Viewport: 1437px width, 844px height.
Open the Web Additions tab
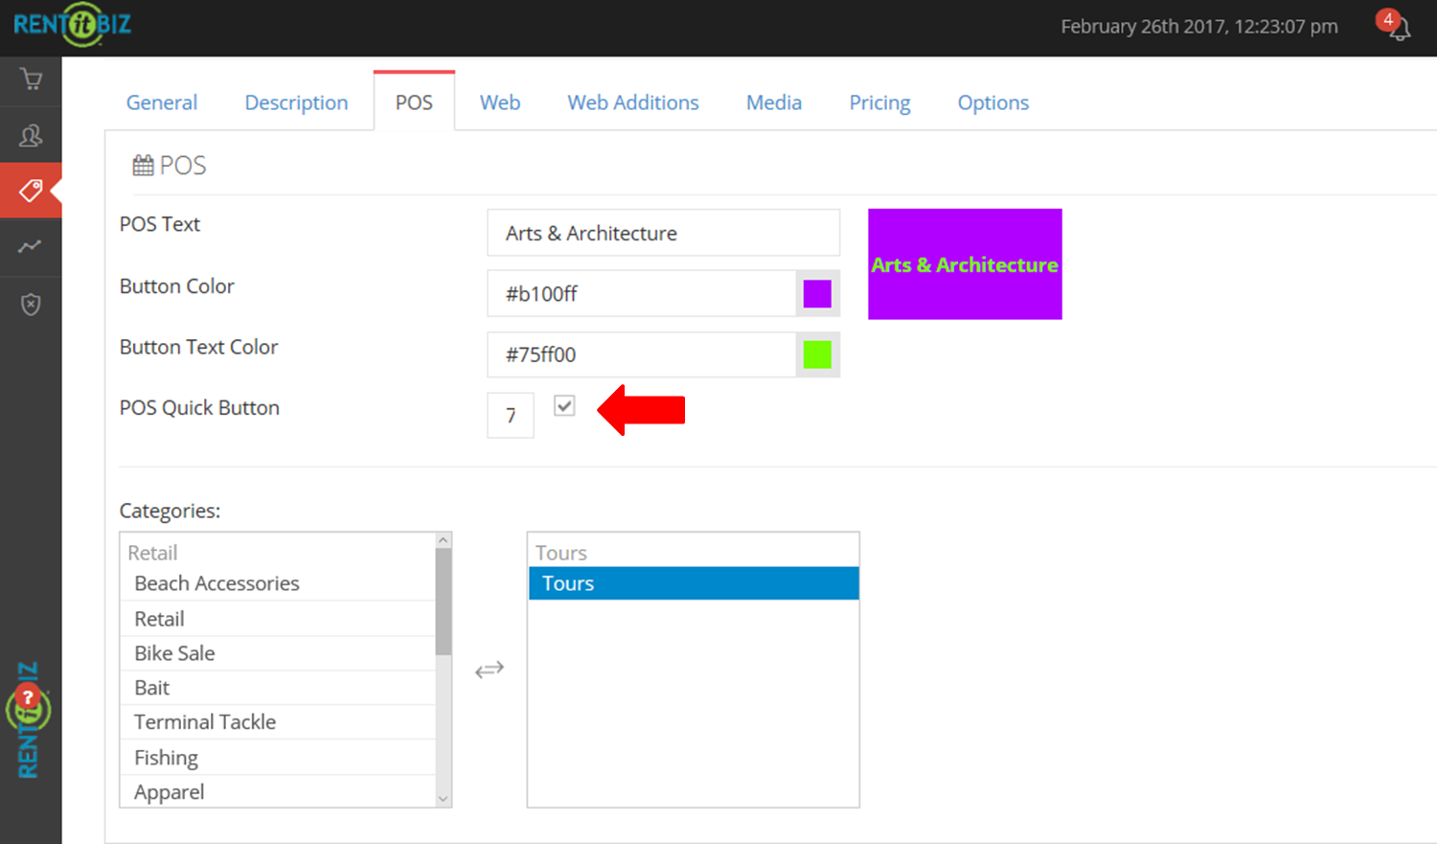[x=633, y=103]
